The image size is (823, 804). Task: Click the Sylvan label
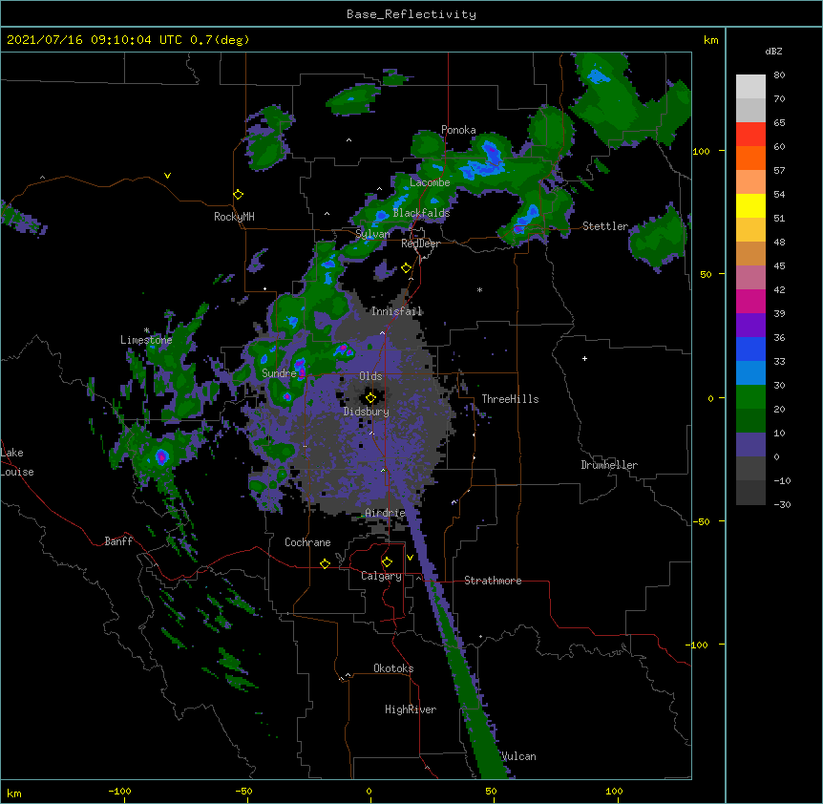(x=372, y=234)
